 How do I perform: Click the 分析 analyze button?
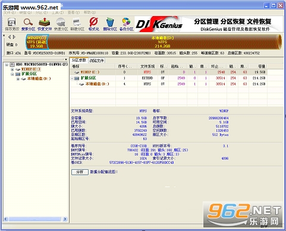80,172
